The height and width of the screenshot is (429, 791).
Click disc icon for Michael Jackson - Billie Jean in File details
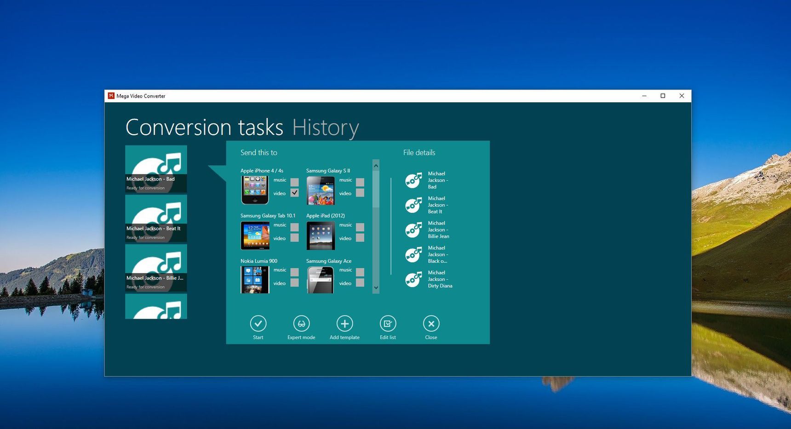(413, 230)
